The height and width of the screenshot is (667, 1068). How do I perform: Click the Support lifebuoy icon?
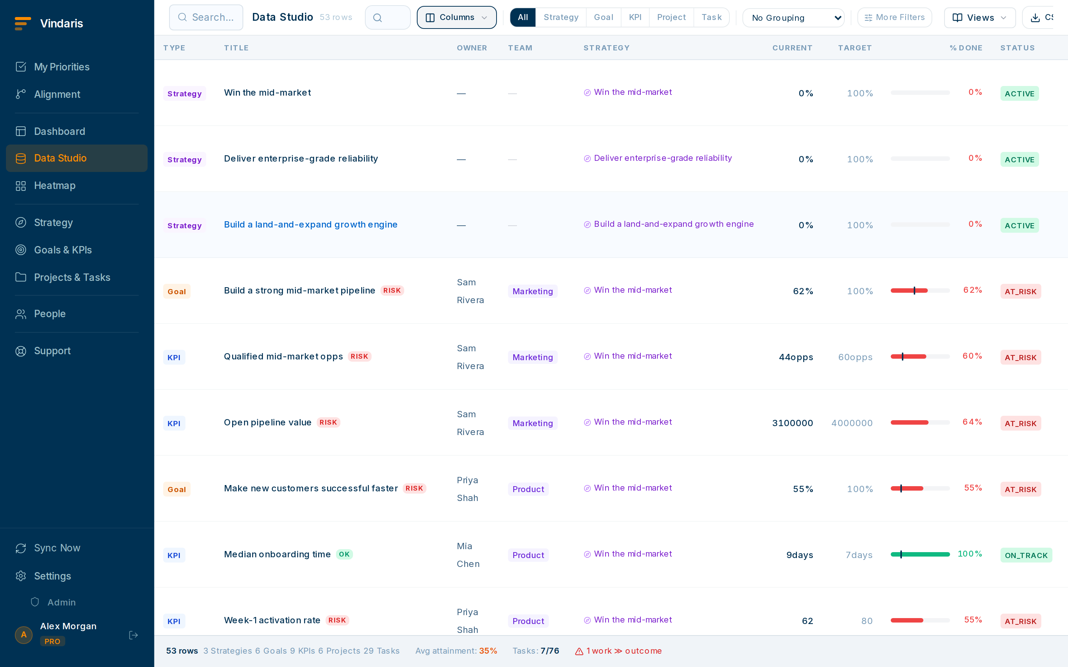click(x=21, y=351)
